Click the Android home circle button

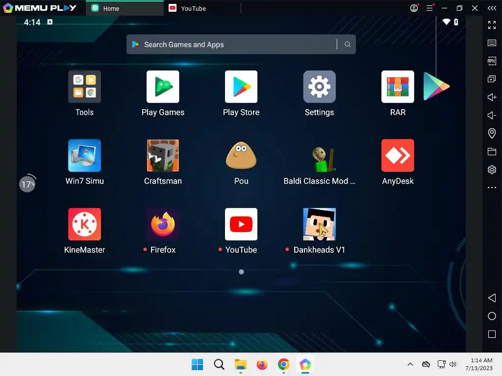(492, 316)
